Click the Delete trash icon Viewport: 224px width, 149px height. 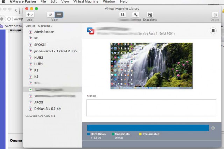click(215, 15)
